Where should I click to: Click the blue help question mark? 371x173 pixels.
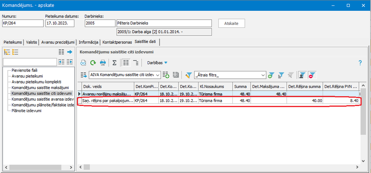(x=360, y=63)
